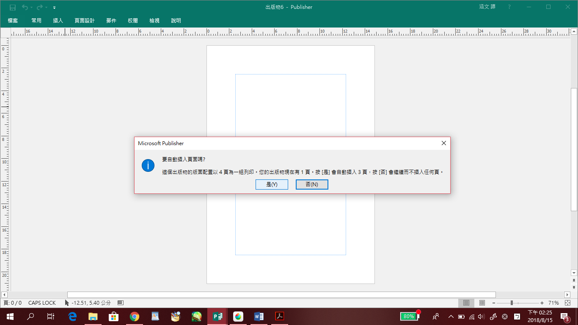Click the 否(N) button in the dialog
578x325 pixels.
pos(312,185)
